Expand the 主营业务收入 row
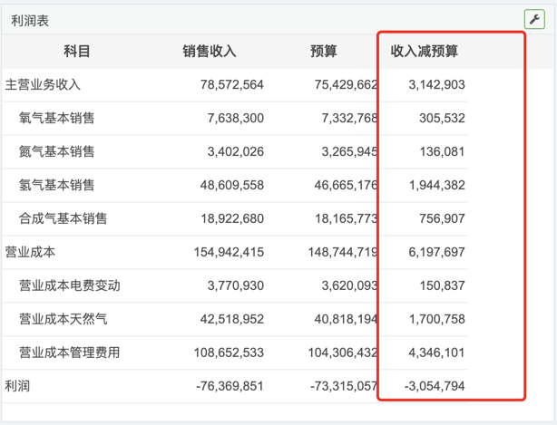Image resolution: width=557 pixels, height=425 pixels. coord(43,85)
